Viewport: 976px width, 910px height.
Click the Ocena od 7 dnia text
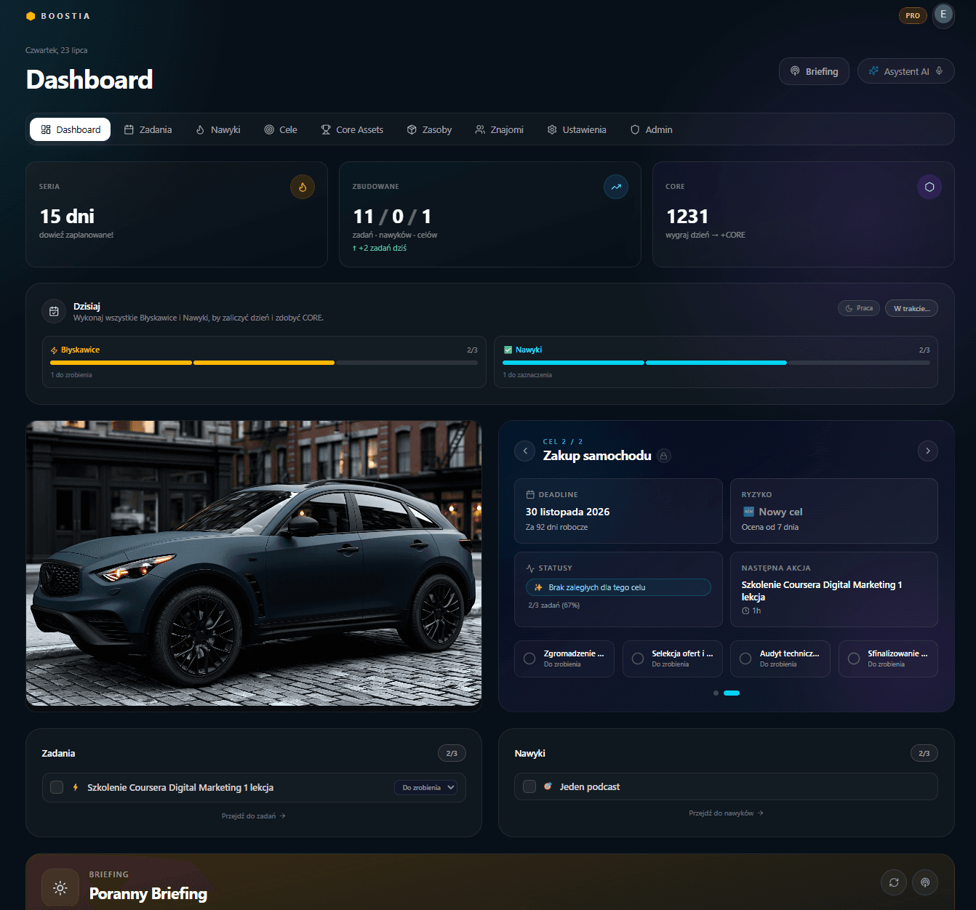(x=769, y=528)
